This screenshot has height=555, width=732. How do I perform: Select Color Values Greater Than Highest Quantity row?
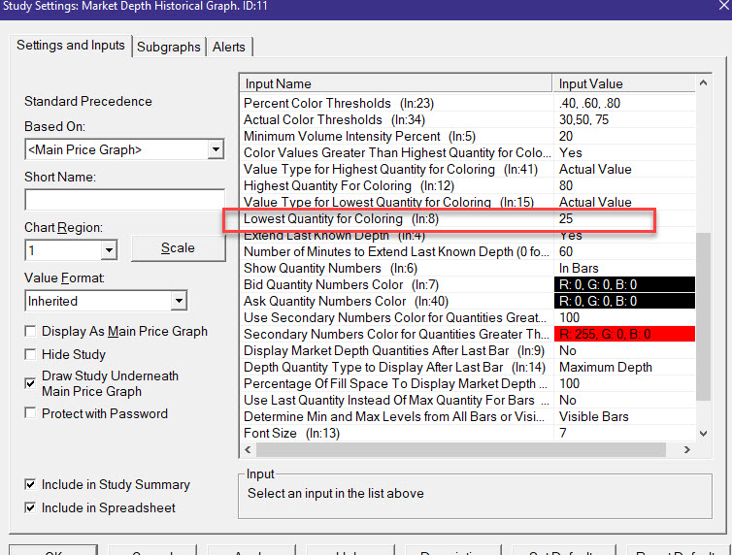(468, 152)
